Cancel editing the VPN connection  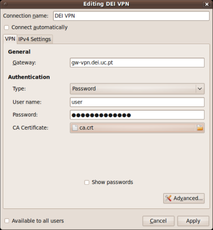(158, 221)
